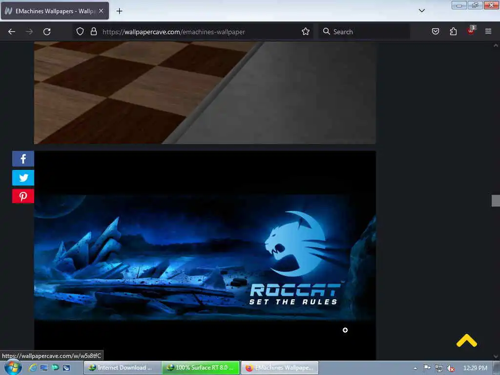Show hidden system tray icons
This screenshot has height=375, width=500.
[415, 368]
